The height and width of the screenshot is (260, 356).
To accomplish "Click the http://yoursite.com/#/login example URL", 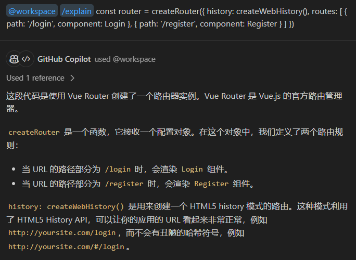I will [x=66, y=246].
